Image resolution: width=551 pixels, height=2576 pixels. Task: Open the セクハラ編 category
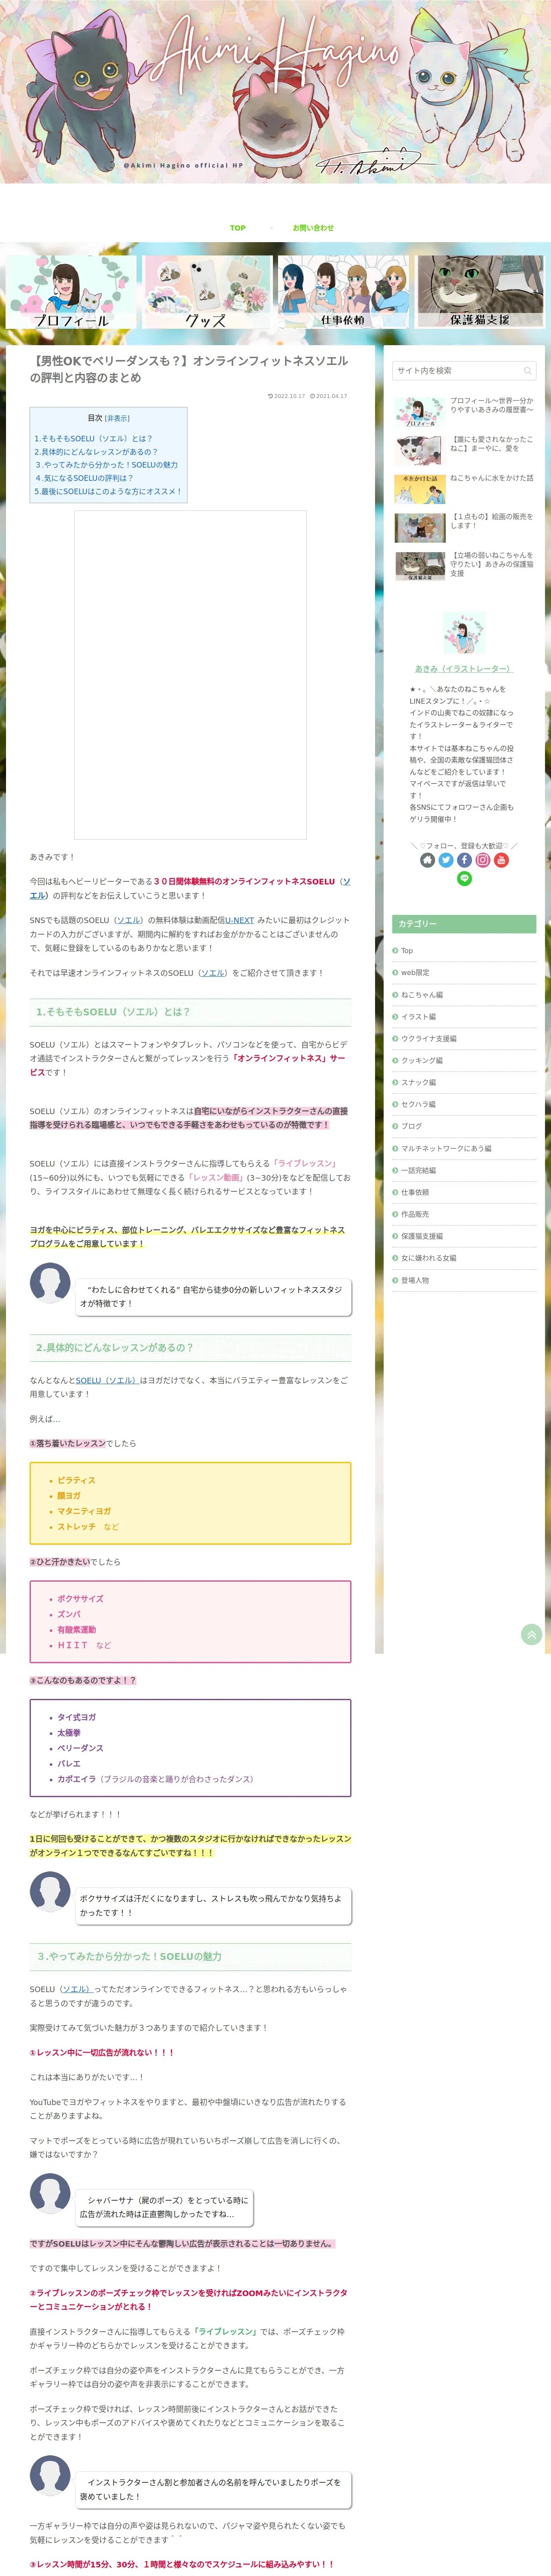[464, 1105]
